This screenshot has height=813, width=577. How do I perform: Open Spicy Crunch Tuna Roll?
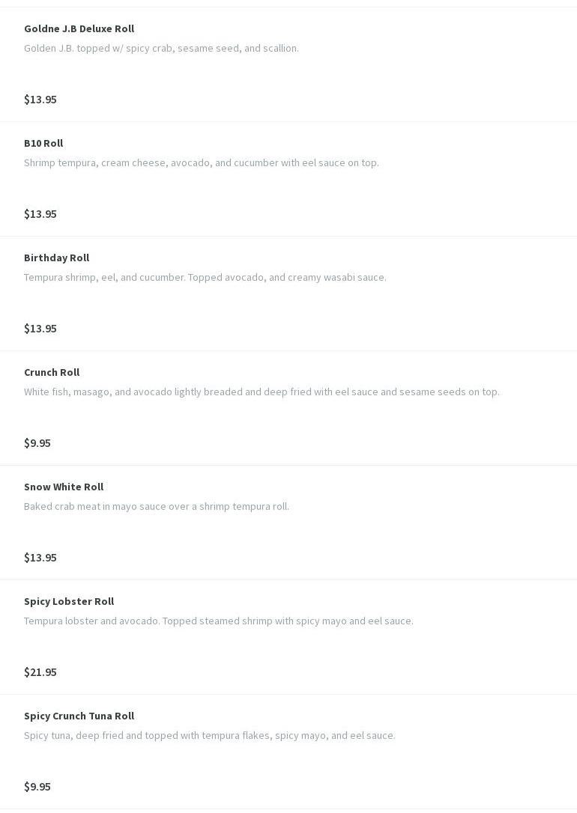click(79, 716)
